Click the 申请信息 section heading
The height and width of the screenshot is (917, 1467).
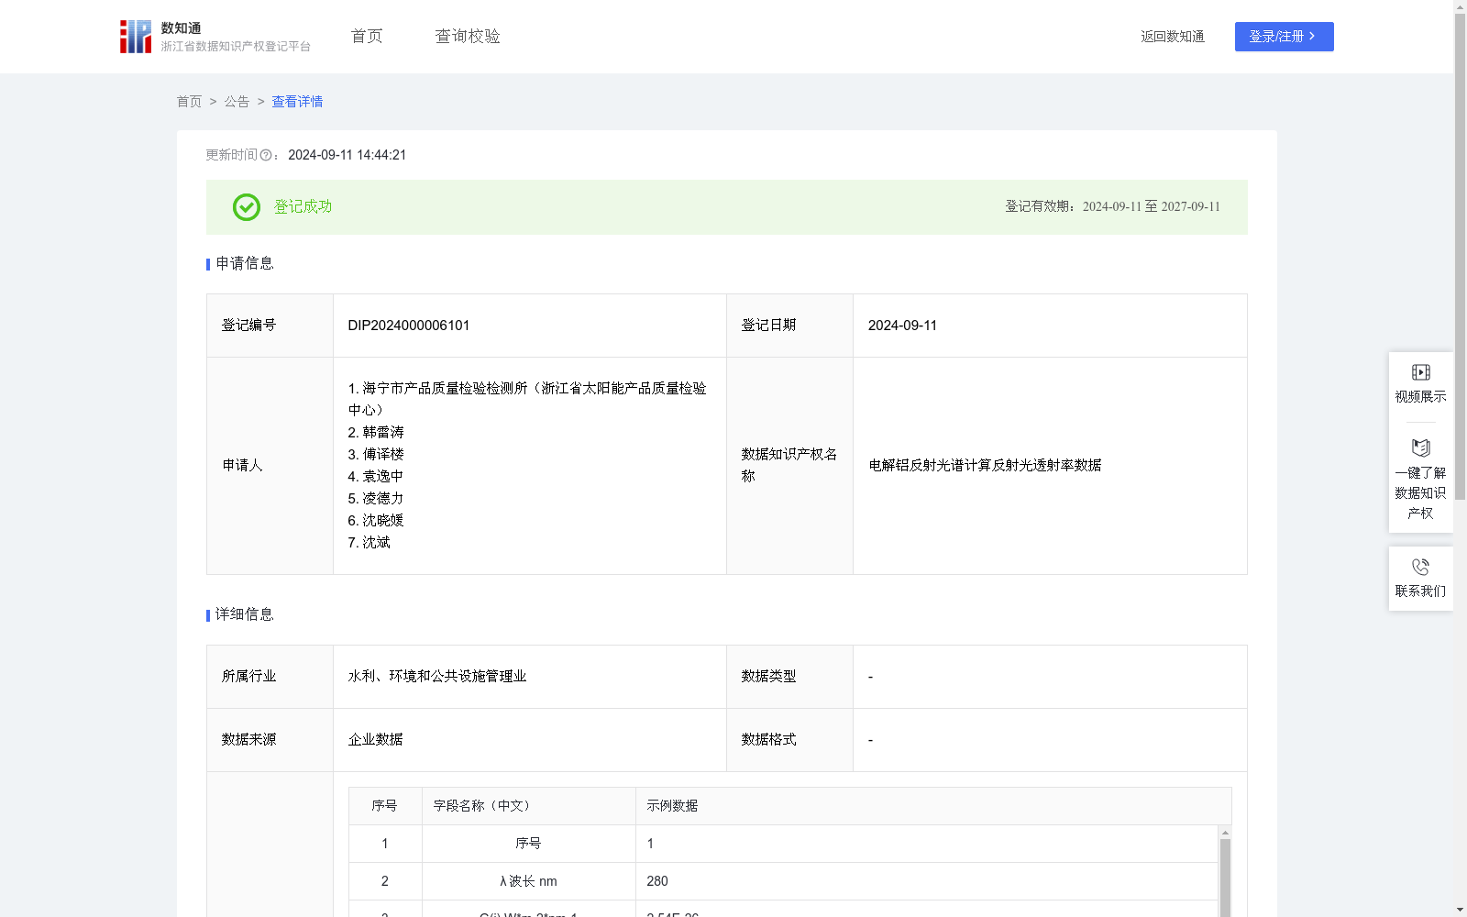coord(245,264)
